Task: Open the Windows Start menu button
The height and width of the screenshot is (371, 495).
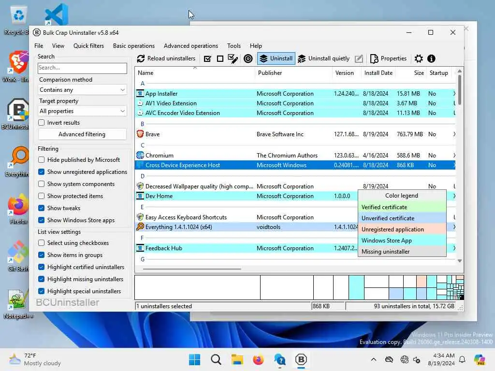Action: [194, 359]
